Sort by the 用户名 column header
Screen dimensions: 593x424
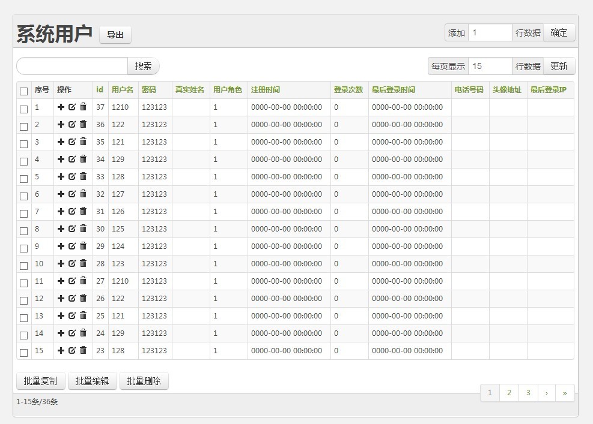tap(123, 90)
